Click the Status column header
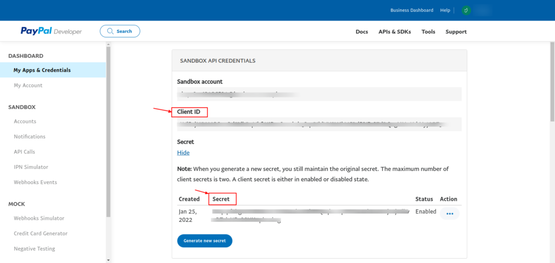The image size is (555, 263). coord(424,199)
